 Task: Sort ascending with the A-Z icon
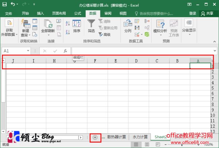point(68,23)
